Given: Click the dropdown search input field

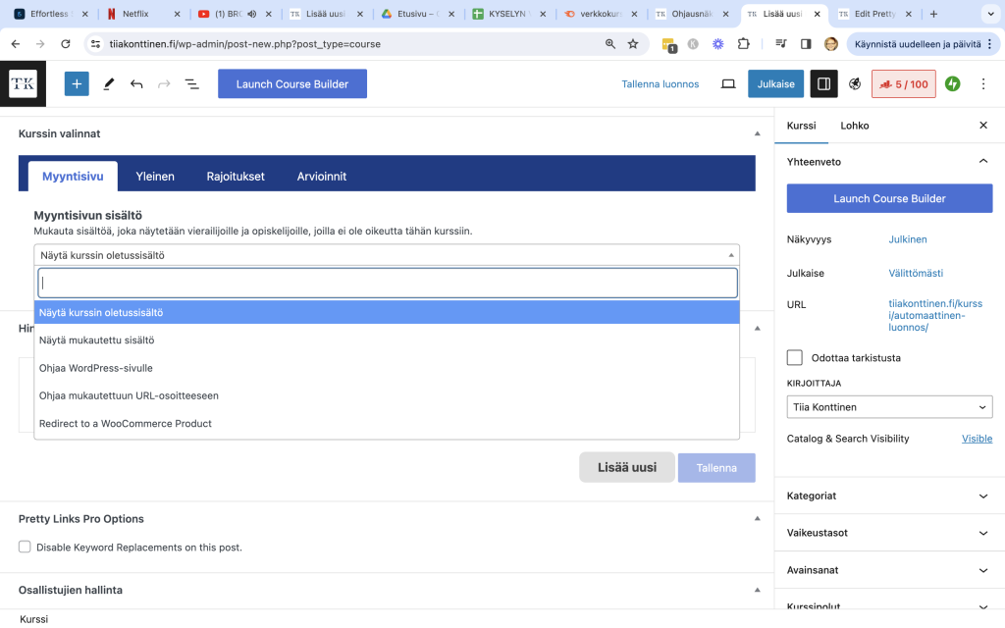Looking at the screenshot, I should click(x=387, y=283).
